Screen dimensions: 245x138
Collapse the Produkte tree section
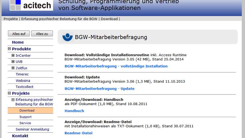tap(10, 49)
